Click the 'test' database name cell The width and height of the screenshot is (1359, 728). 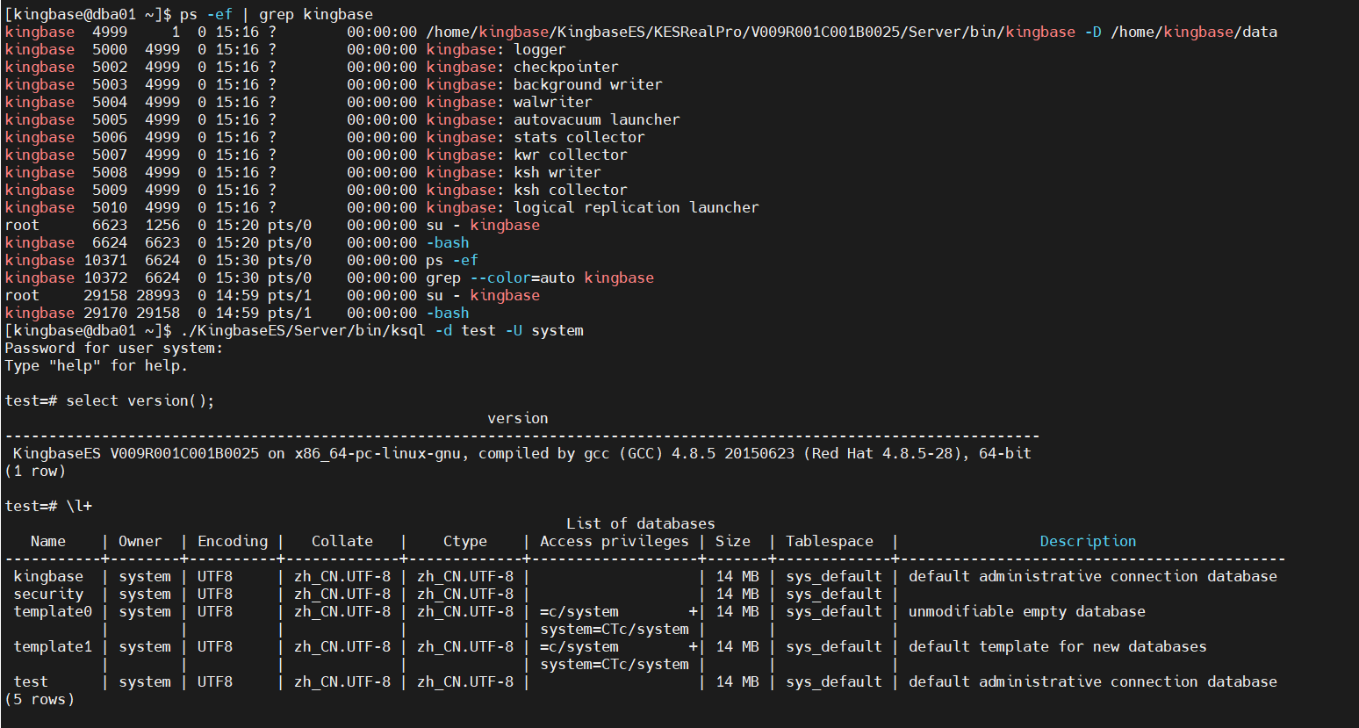31,681
